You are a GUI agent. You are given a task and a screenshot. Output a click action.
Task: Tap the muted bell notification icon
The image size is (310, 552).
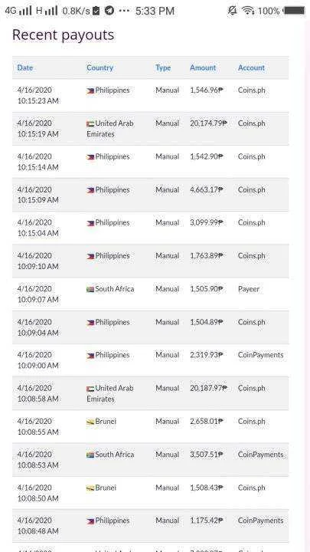click(233, 11)
